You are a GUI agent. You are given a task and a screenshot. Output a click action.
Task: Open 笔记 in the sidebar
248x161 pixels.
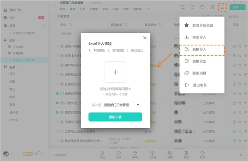pyautogui.click(x=12, y=89)
